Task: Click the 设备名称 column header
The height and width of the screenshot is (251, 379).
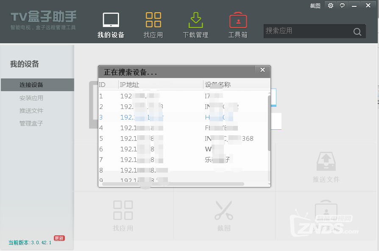Action: click(237, 85)
